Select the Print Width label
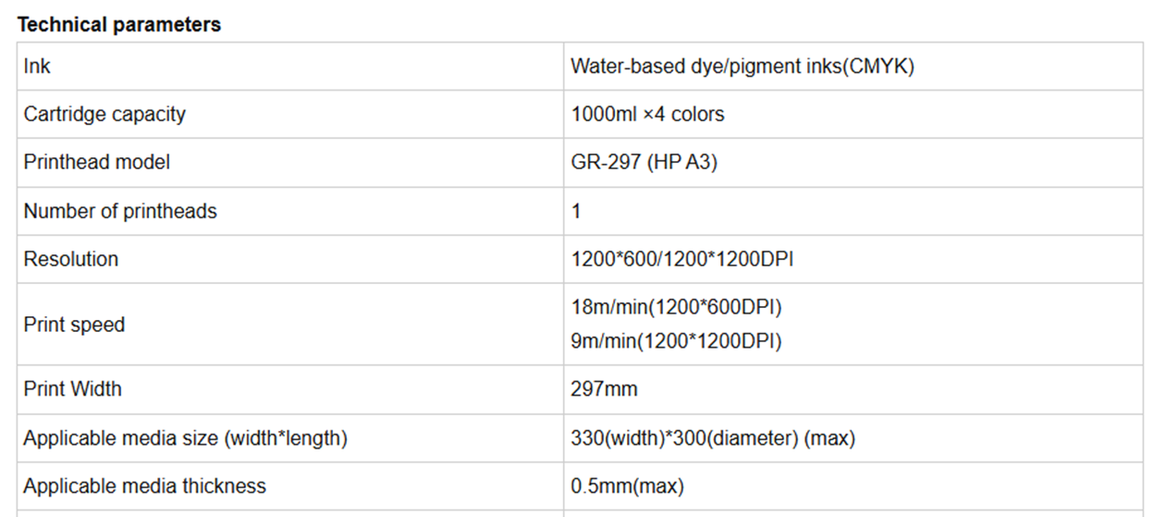Viewport: 1154px width, 517px height. (x=72, y=389)
